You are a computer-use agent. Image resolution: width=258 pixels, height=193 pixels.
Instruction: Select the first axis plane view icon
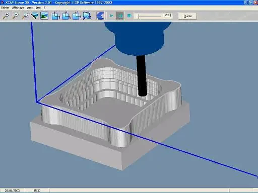point(55,16)
